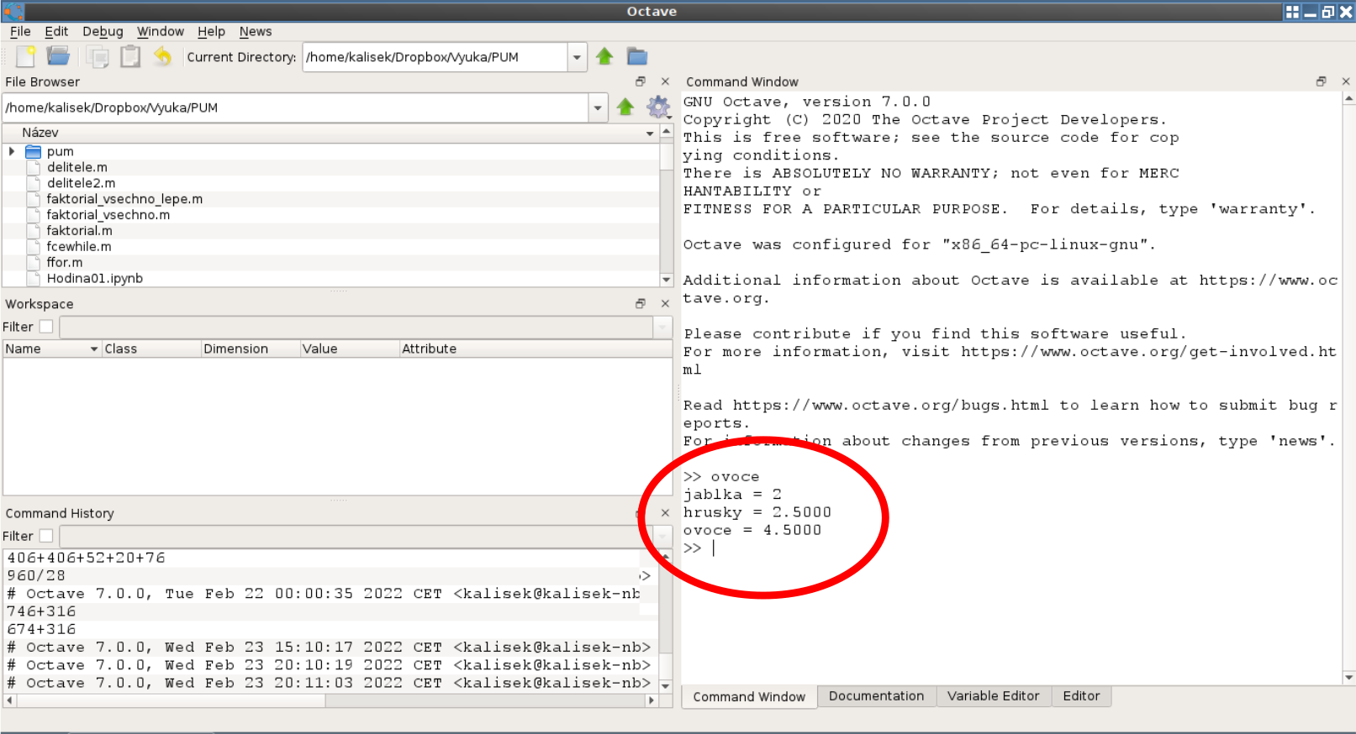
Task: Open File Browser settings gear menu
Action: point(657,107)
